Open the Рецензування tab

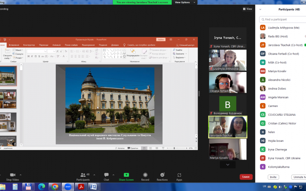[88, 45]
